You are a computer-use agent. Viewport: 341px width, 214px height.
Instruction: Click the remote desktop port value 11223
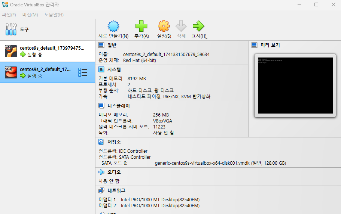pos(159,127)
